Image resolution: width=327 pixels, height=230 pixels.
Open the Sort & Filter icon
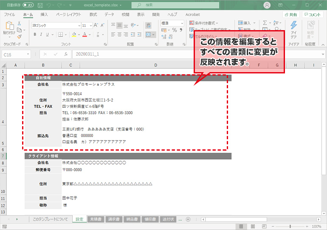(276, 23)
